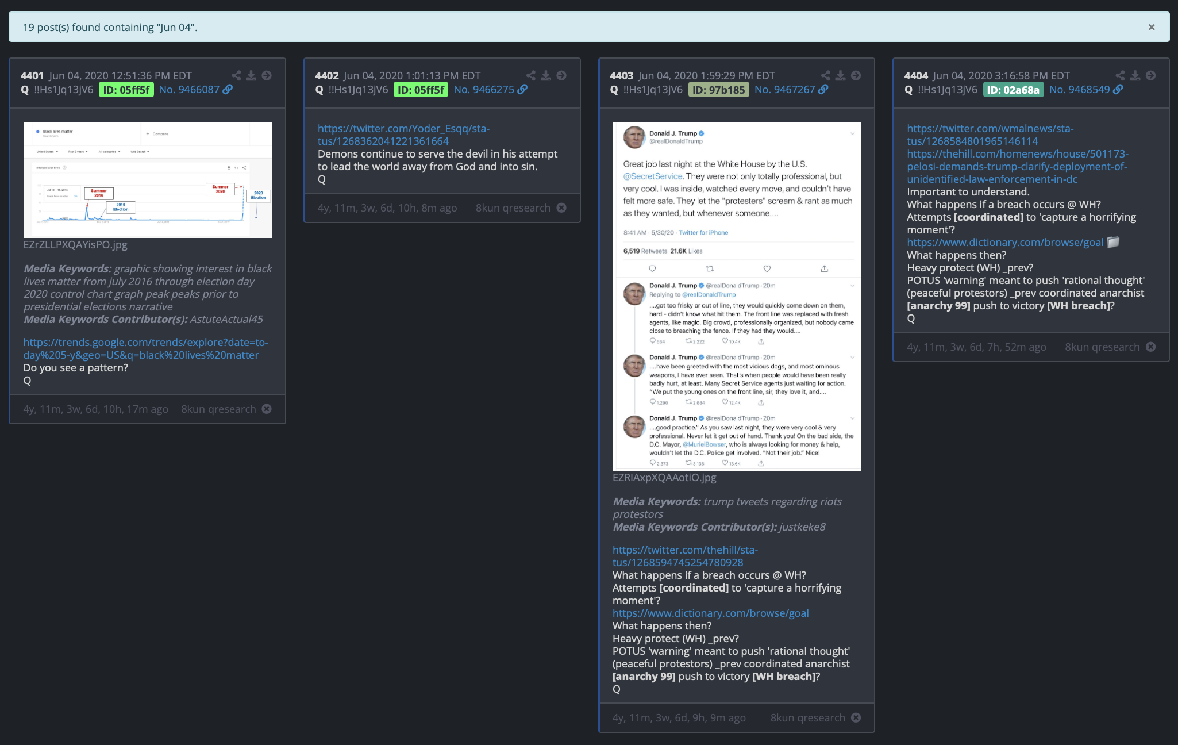This screenshot has width=1178, height=745.
Task: Click timestamp Jun 04, 2020 1:59:29 PM EDT
Action: coord(707,75)
